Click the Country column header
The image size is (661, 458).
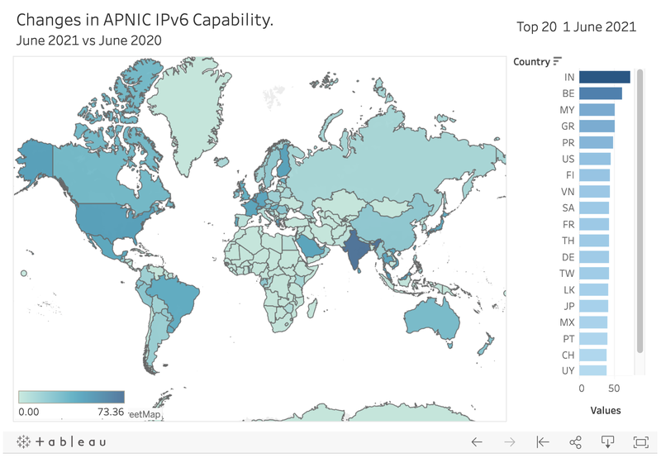[531, 61]
